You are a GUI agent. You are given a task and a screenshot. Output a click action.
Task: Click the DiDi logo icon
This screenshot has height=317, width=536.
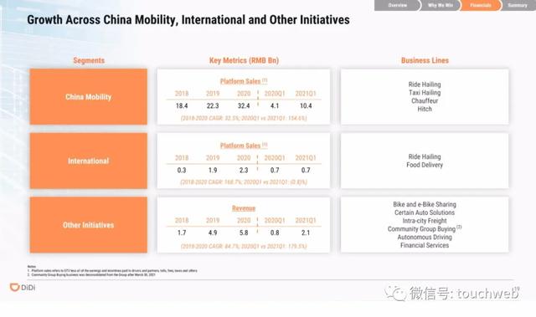point(14,288)
